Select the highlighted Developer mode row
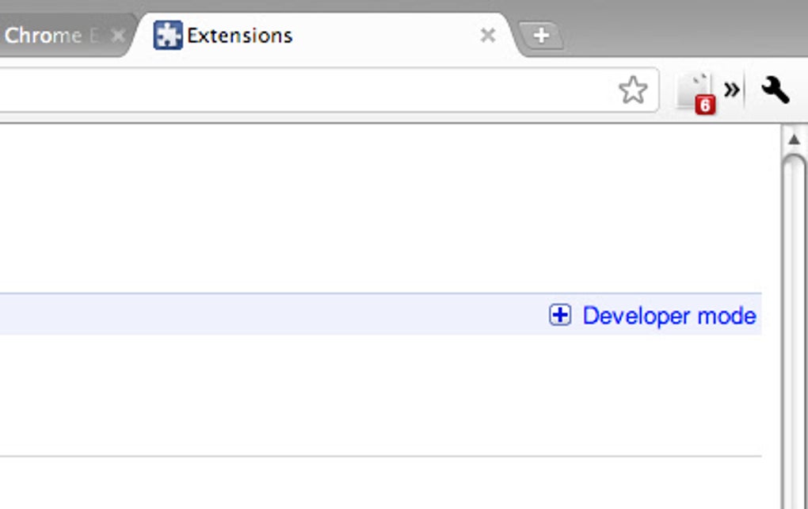Viewport: 808px width, 509px height. tap(396, 316)
